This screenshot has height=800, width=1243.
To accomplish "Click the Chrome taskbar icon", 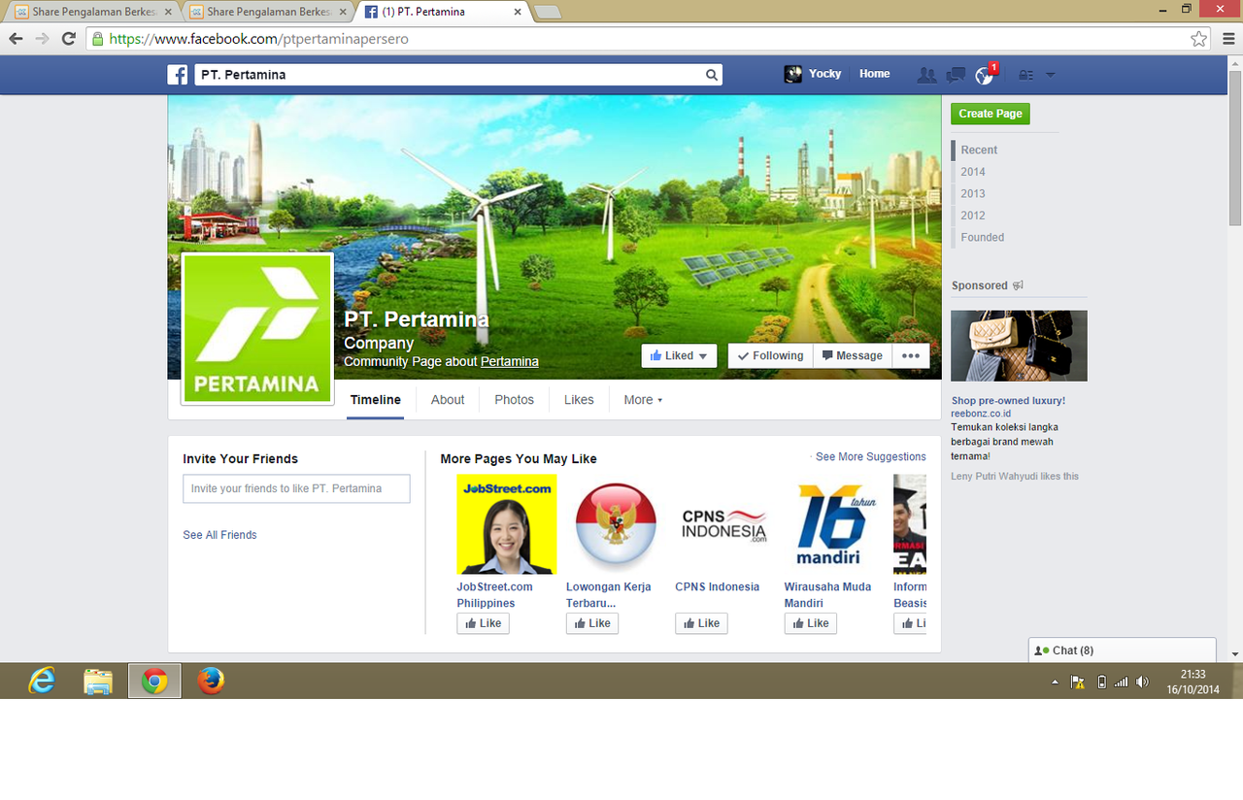I will (x=154, y=682).
